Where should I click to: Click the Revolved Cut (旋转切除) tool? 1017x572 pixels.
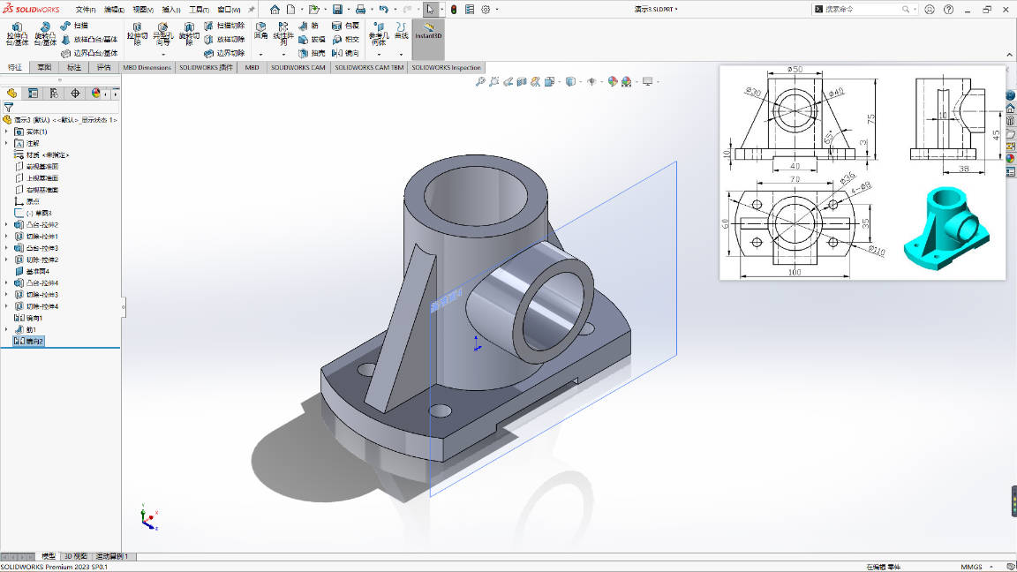click(189, 34)
